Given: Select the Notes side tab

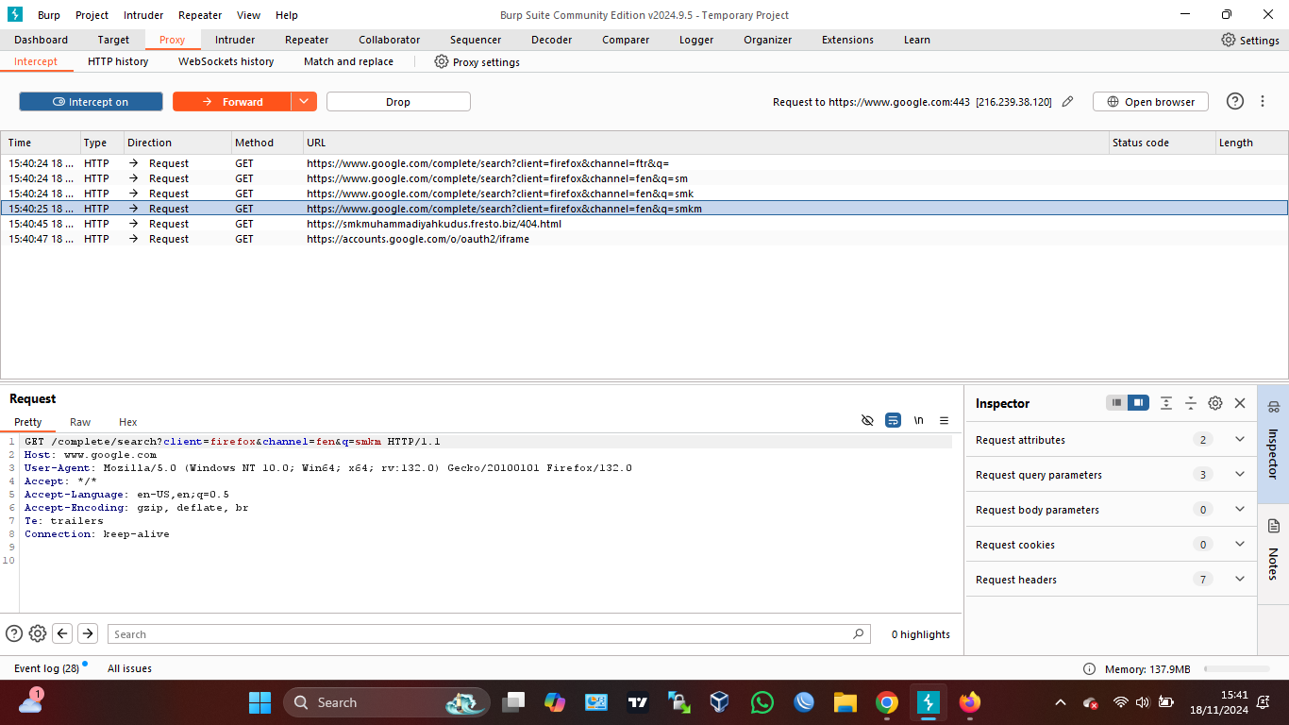Looking at the screenshot, I should [x=1273, y=554].
